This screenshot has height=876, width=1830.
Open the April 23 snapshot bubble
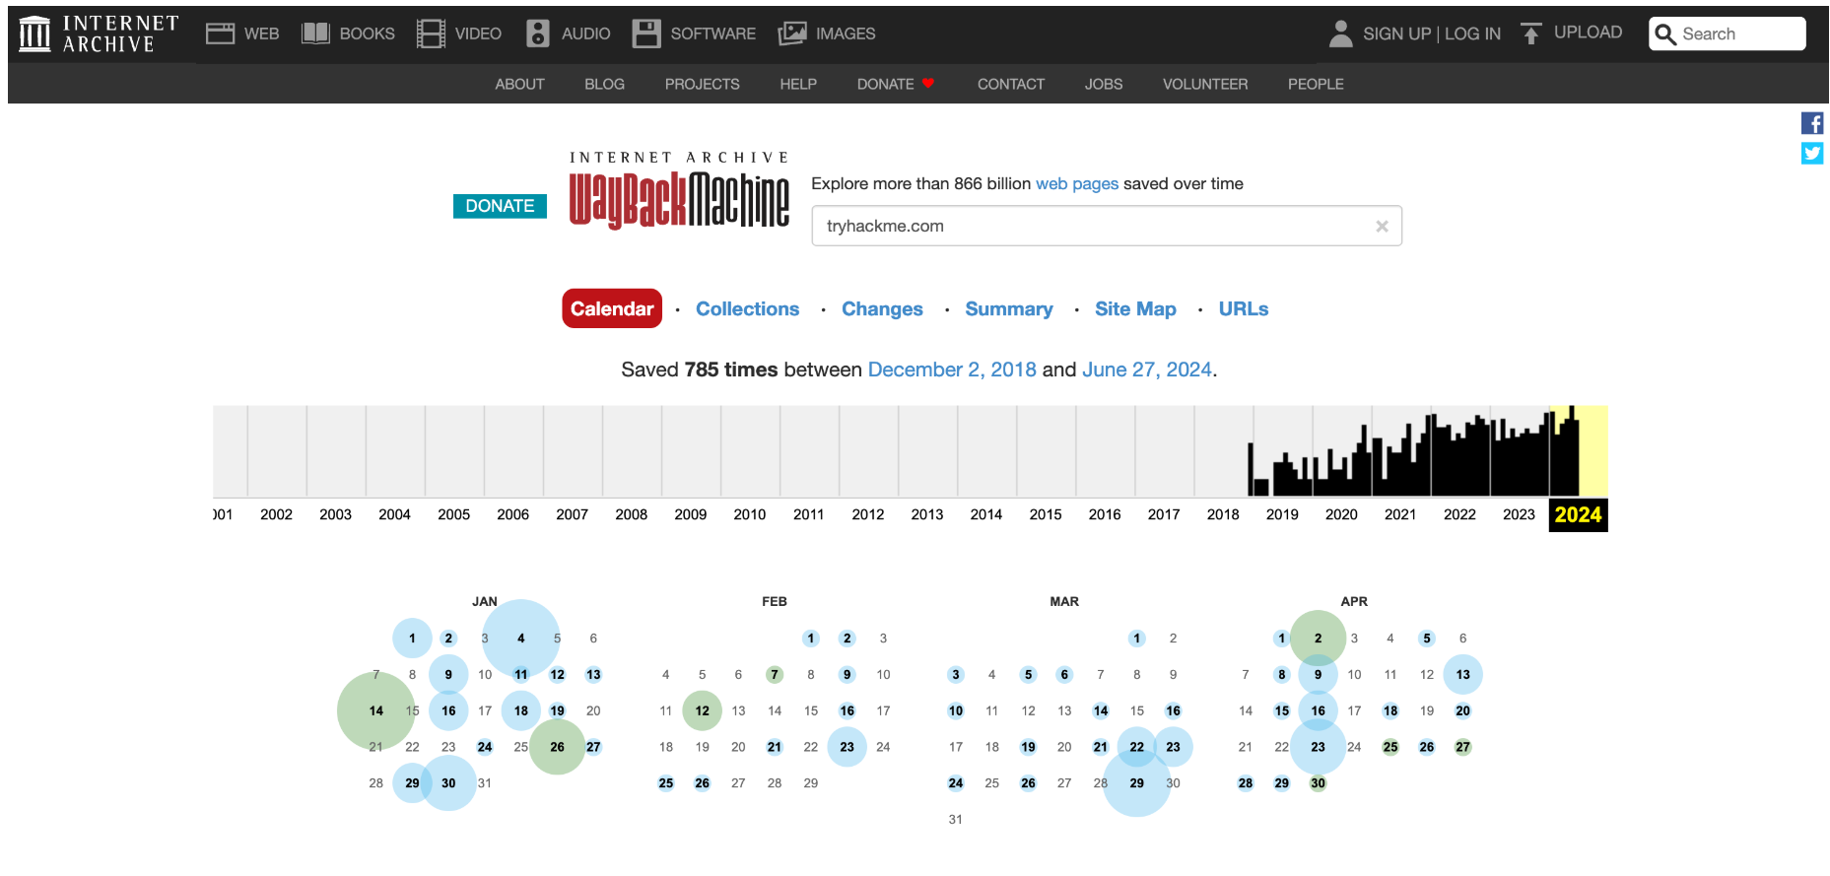tap(1319, 747)
